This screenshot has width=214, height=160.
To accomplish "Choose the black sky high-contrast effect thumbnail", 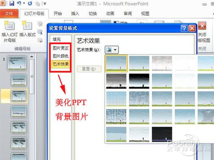I will click(139, 81).
